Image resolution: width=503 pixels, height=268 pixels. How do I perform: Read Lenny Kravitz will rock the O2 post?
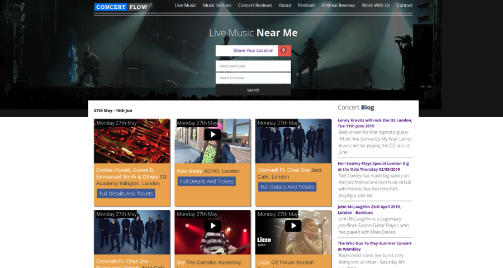coord(374,123)
